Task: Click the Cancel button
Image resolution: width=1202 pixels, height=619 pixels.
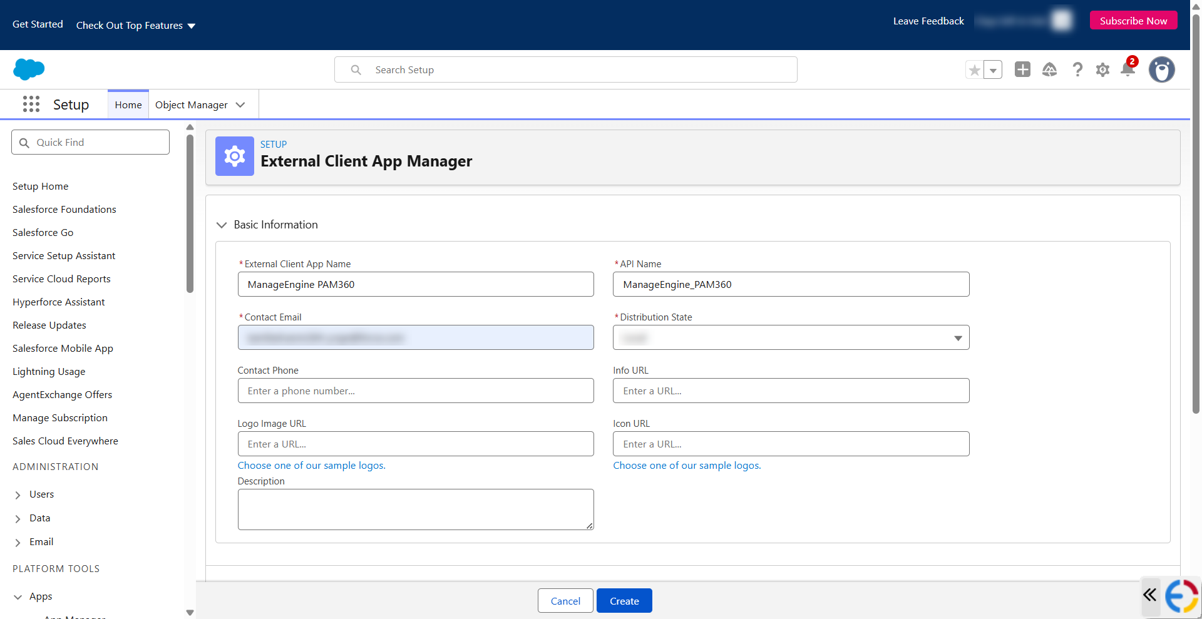Action: tap(565, 601)
